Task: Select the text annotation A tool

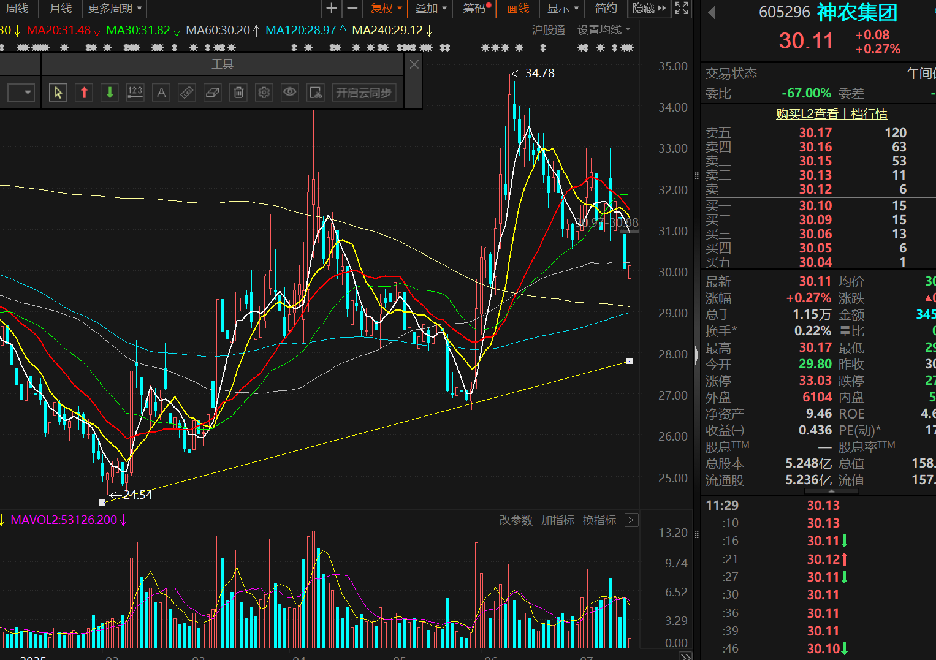Action: point(161,93)
